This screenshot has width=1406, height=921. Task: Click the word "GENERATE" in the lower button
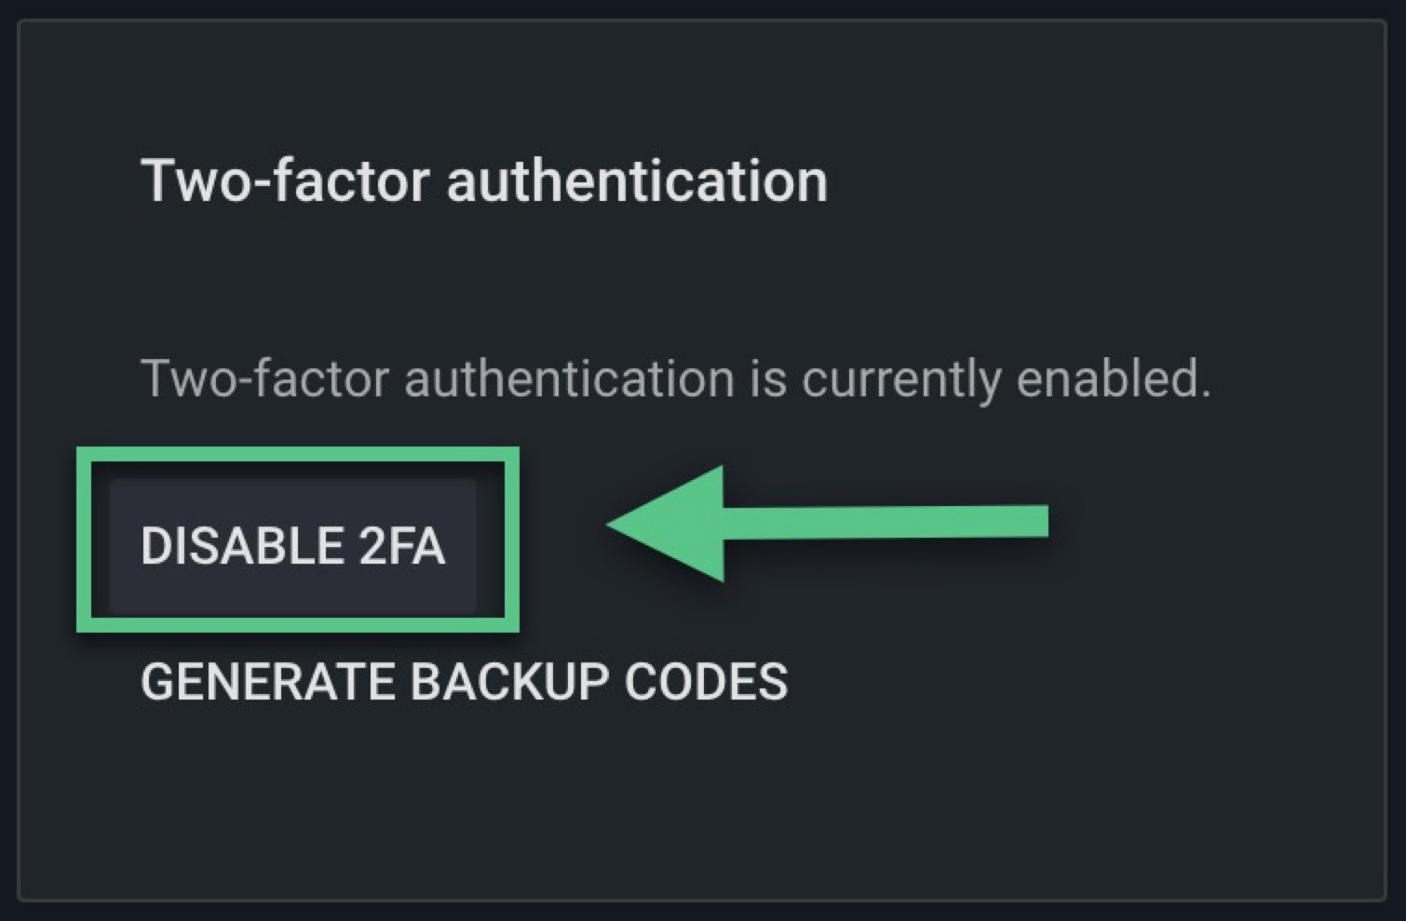pos(267,682)
